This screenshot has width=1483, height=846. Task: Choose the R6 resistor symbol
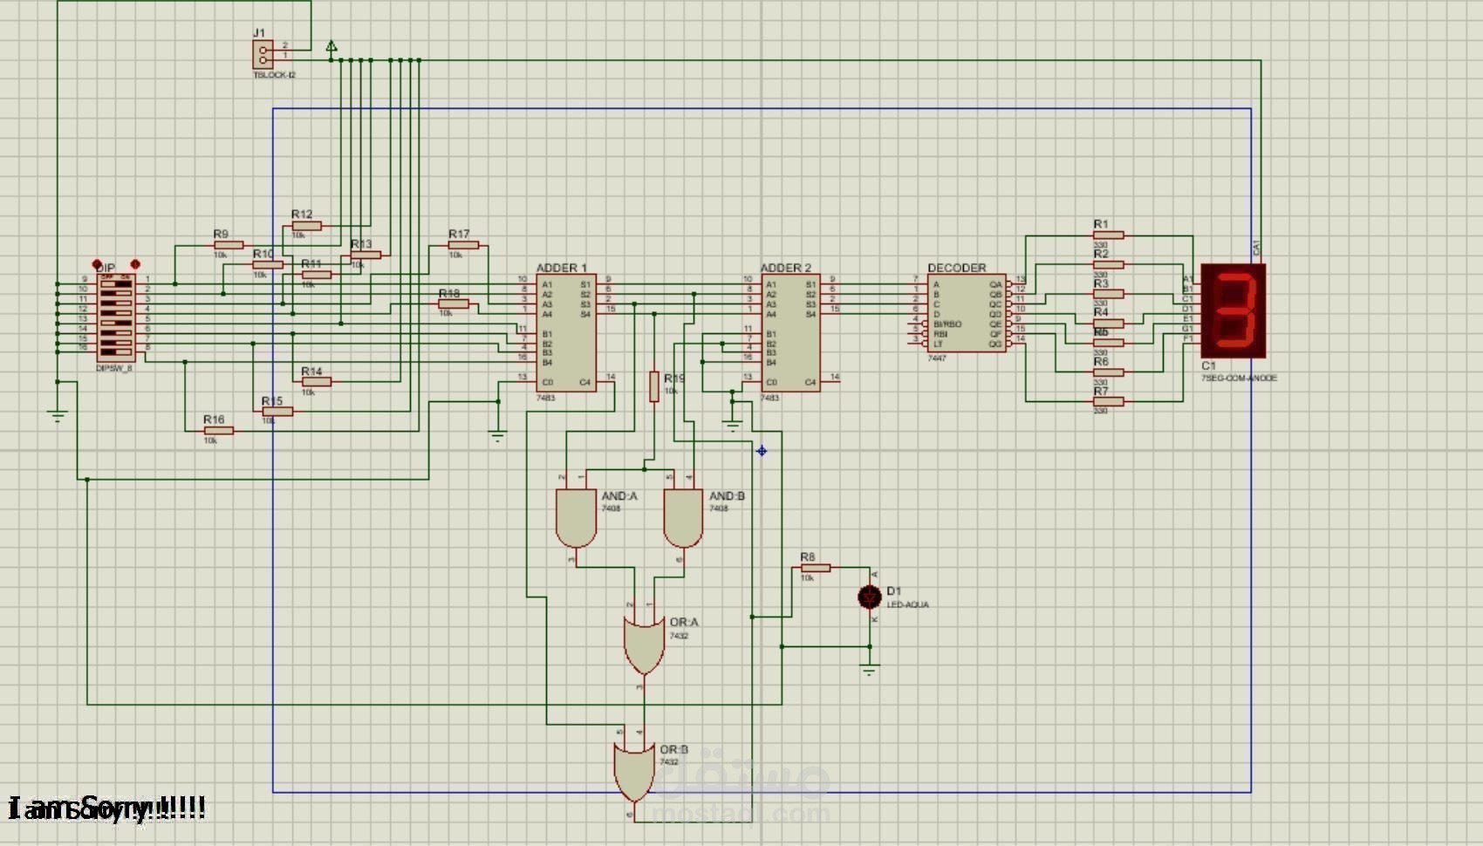tap(1108, 372)
